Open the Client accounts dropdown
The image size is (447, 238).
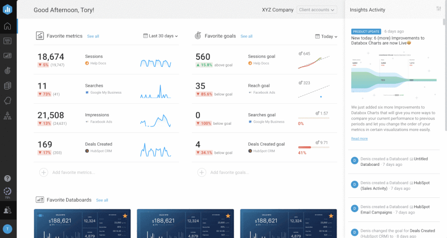click(316, 10)
